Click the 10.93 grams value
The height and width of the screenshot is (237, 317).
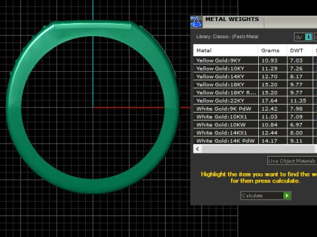pyautogui.click(x=269, y=61)
